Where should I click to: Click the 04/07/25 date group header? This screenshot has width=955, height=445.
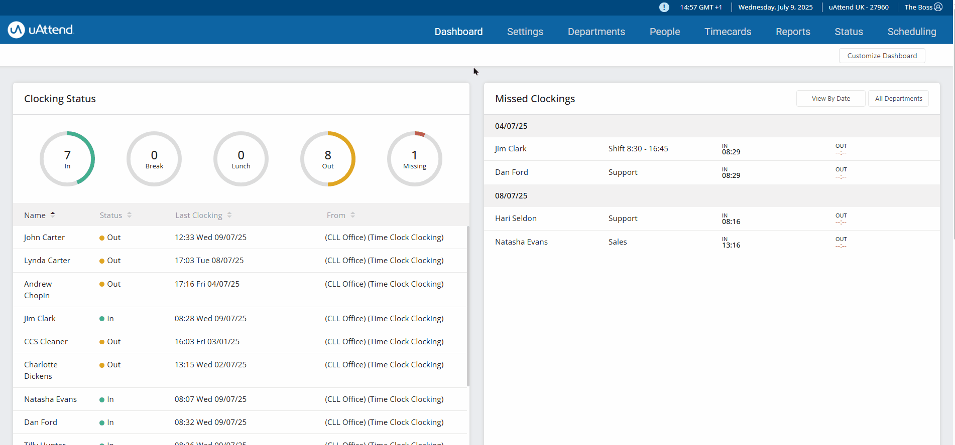[711, 126]
